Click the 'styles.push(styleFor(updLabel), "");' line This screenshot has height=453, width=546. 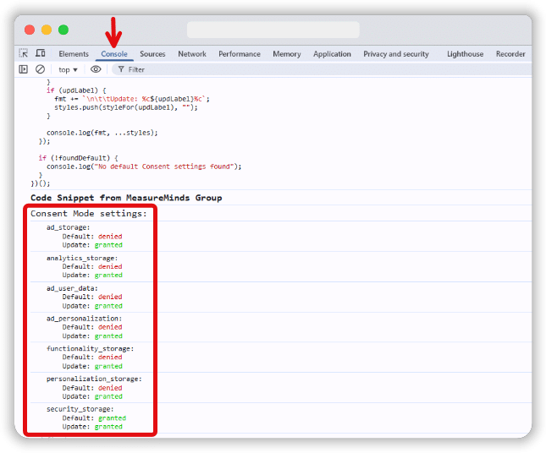click(x=126, y=107)
